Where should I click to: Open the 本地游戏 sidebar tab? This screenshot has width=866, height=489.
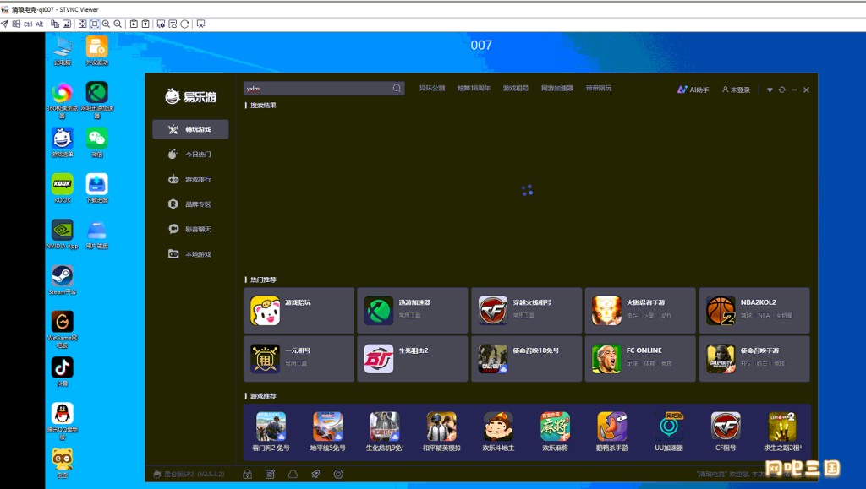pyautogui.click(x=190, y=254)
